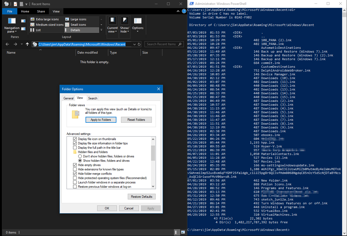Image resolution: width=347 pixels, height=236 pixels.
Task: Expand the layout gallery with the More arrow
Action: pos(101,30)
